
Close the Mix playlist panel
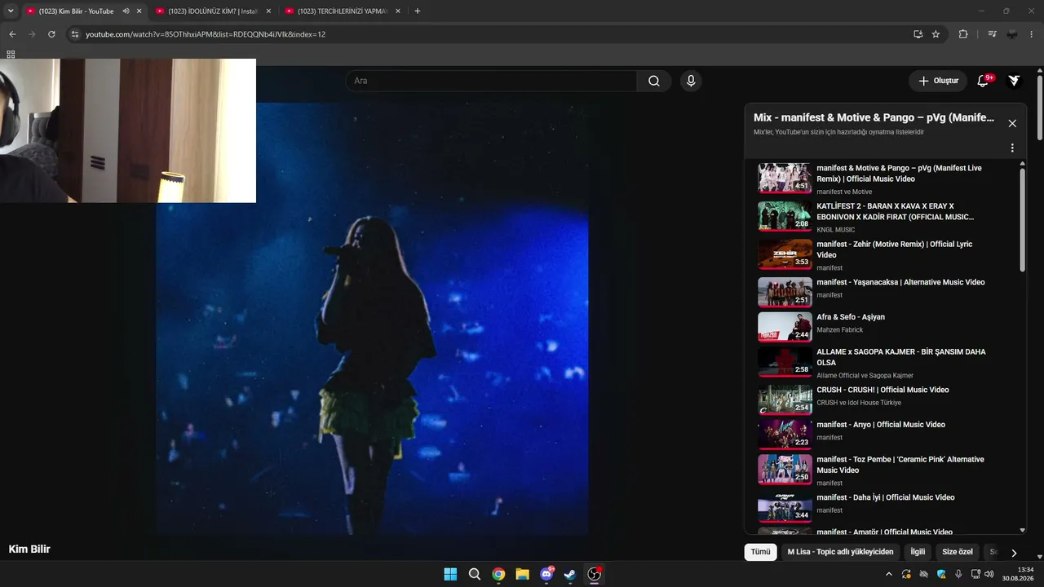[x=1012, y=123]
